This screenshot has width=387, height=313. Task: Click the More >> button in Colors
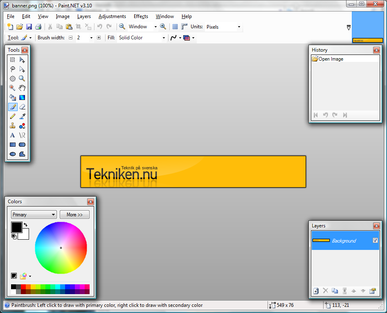coord(74,215)
